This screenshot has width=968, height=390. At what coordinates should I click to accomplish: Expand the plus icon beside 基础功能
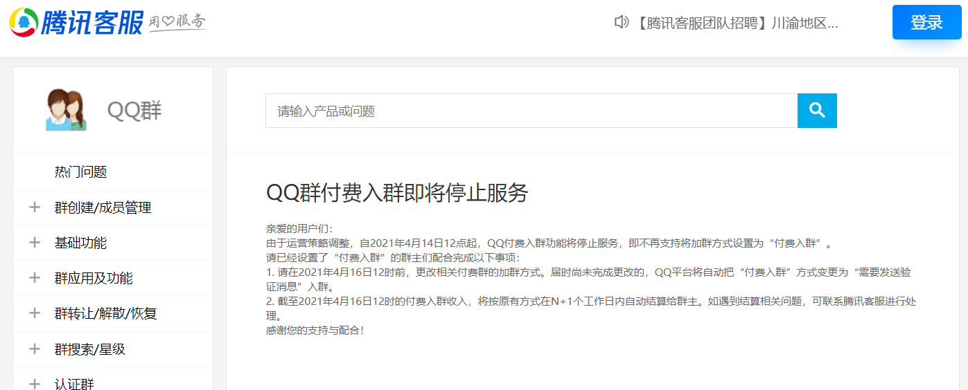(35, 243)
